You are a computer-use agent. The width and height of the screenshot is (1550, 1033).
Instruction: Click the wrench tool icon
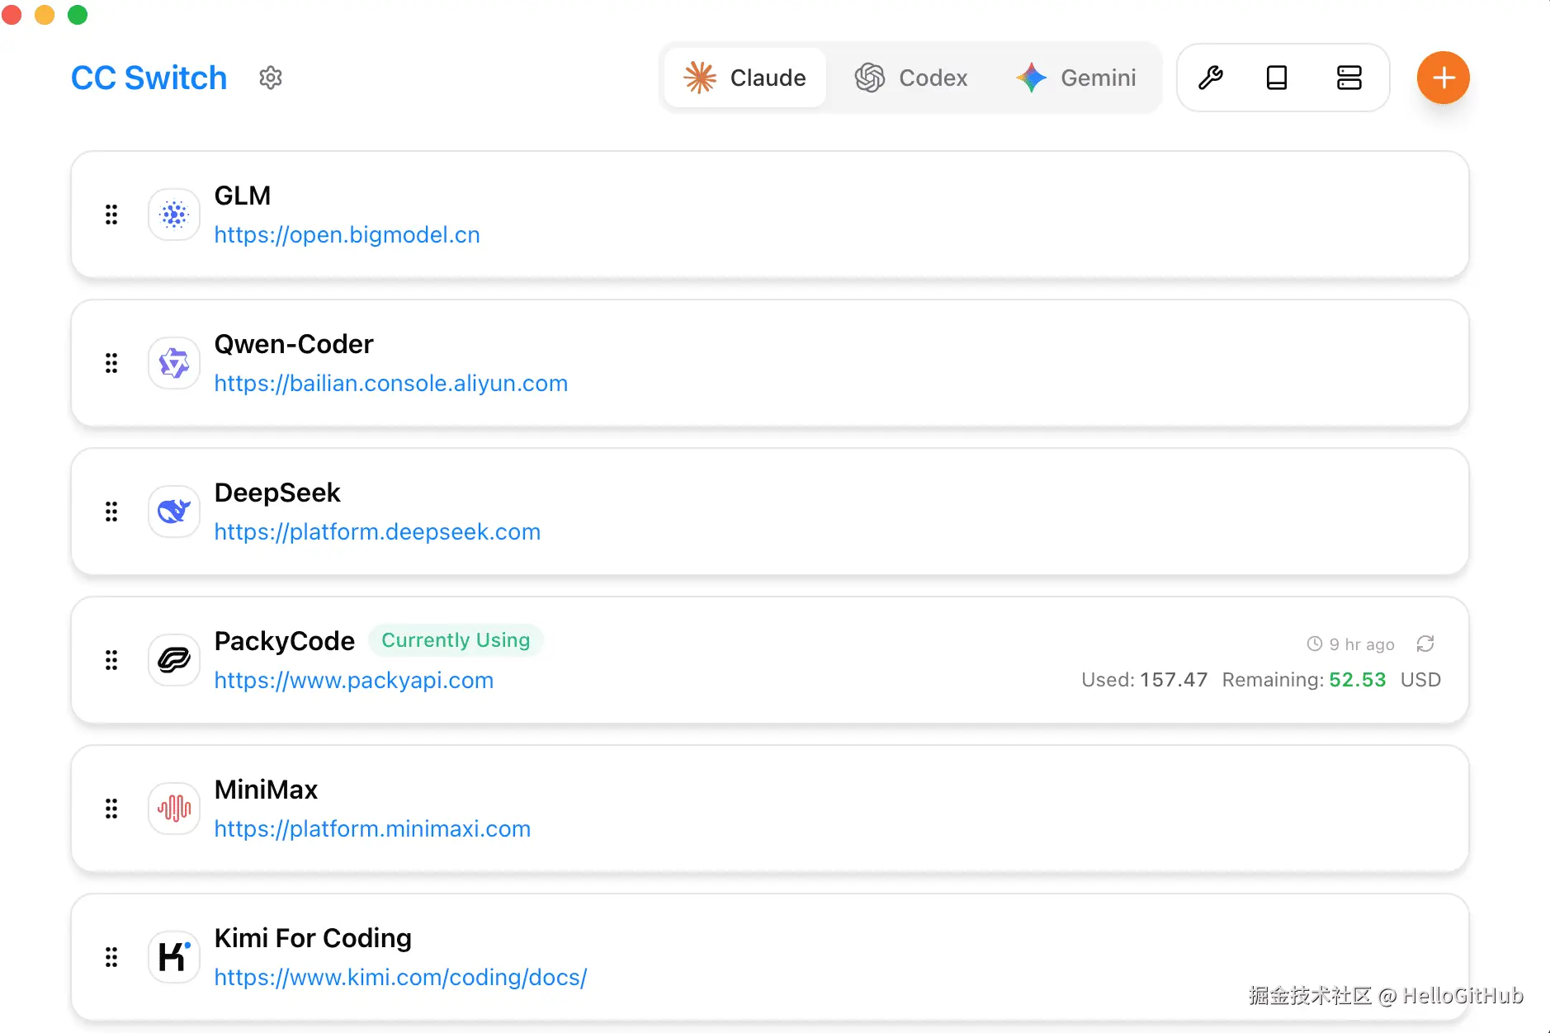(x=1210, y=78)
